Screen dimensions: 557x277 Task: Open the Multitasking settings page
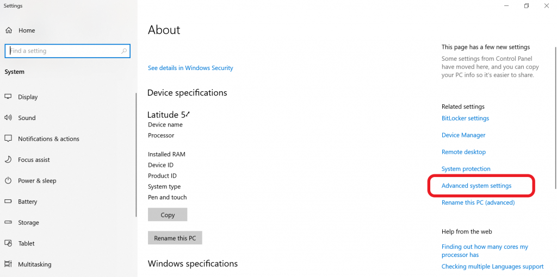pos(34,265)
